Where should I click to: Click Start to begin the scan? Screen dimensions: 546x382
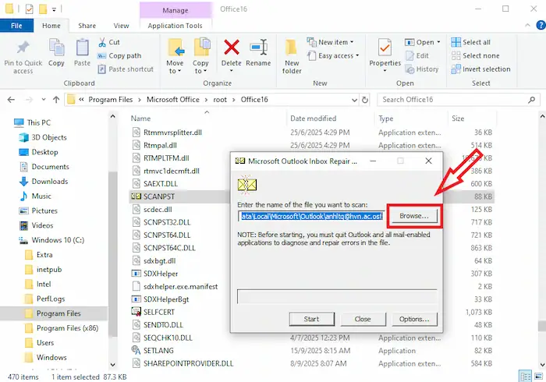[x=311, y=319]
